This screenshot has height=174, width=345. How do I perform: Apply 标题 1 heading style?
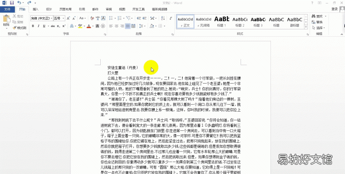222,22
